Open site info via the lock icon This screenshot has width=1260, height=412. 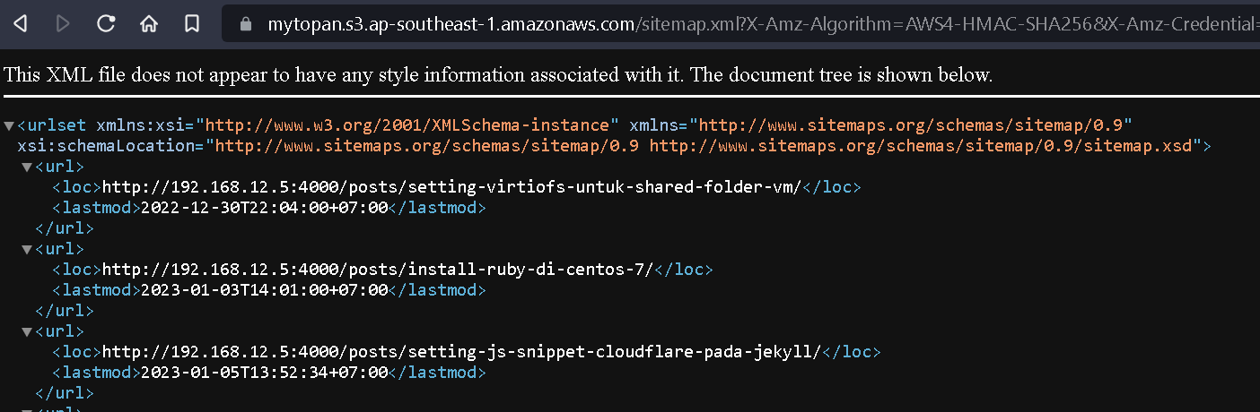(247, 24)
